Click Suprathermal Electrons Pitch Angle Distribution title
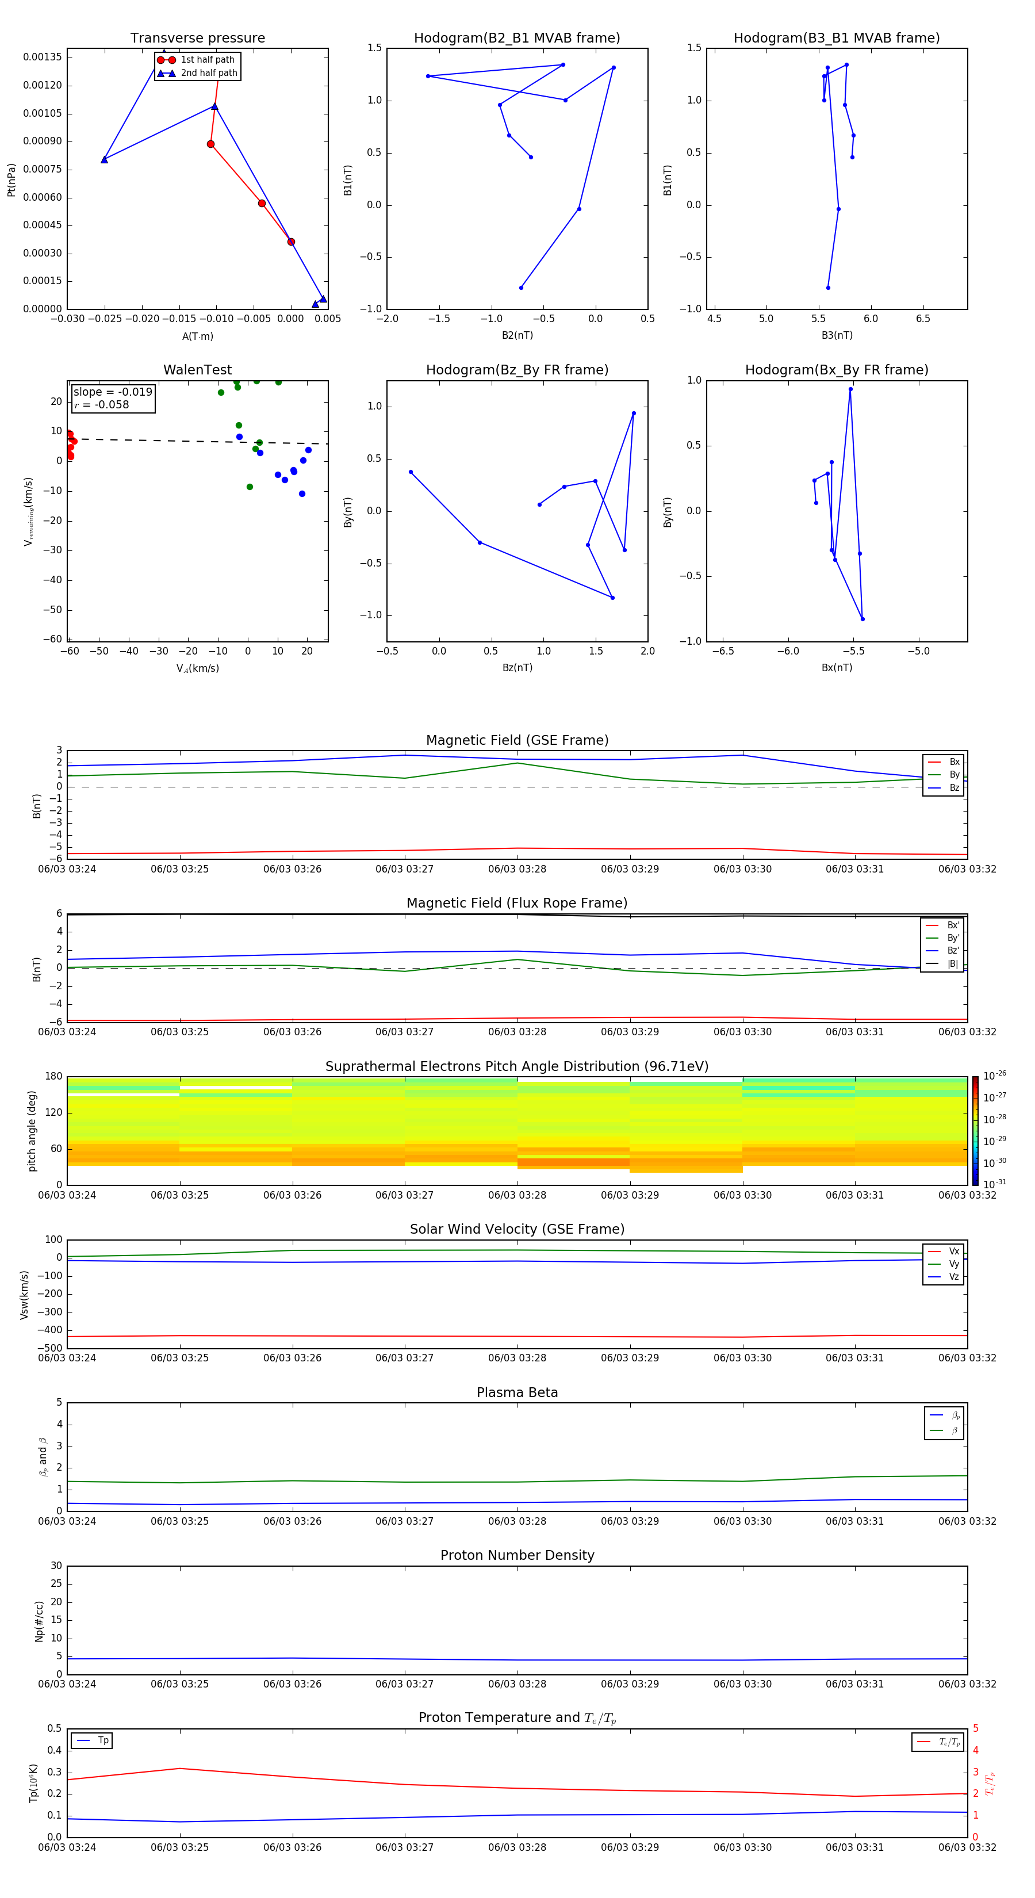 pos(517,1067)
